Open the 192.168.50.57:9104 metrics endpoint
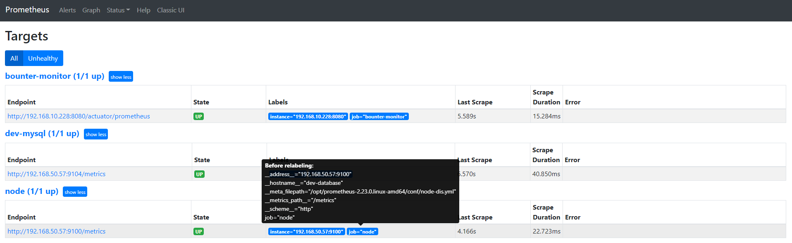The height and width of the screenshot is (243, 792). pyautogui.click(x=56, y=174)
